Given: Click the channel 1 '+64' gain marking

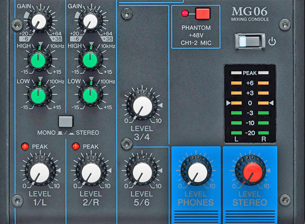Looking at the screenshot, I should (x=57, y=34).
